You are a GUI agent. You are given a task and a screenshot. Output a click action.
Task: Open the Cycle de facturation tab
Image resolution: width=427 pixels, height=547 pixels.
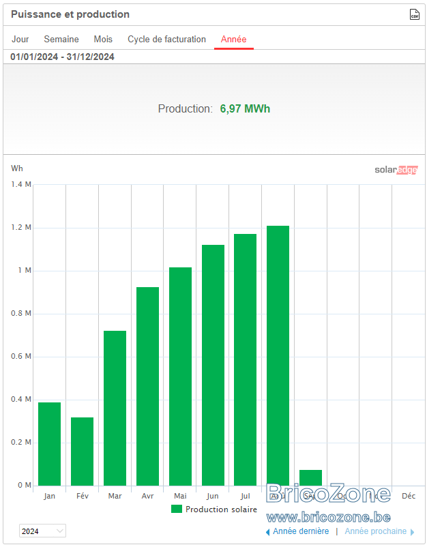pyautogui.click(x=166, y=39)
